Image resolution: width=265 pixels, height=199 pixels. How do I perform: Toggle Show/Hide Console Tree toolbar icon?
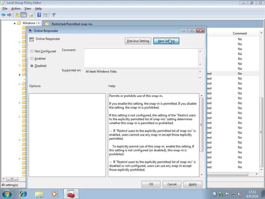[24, 15]
